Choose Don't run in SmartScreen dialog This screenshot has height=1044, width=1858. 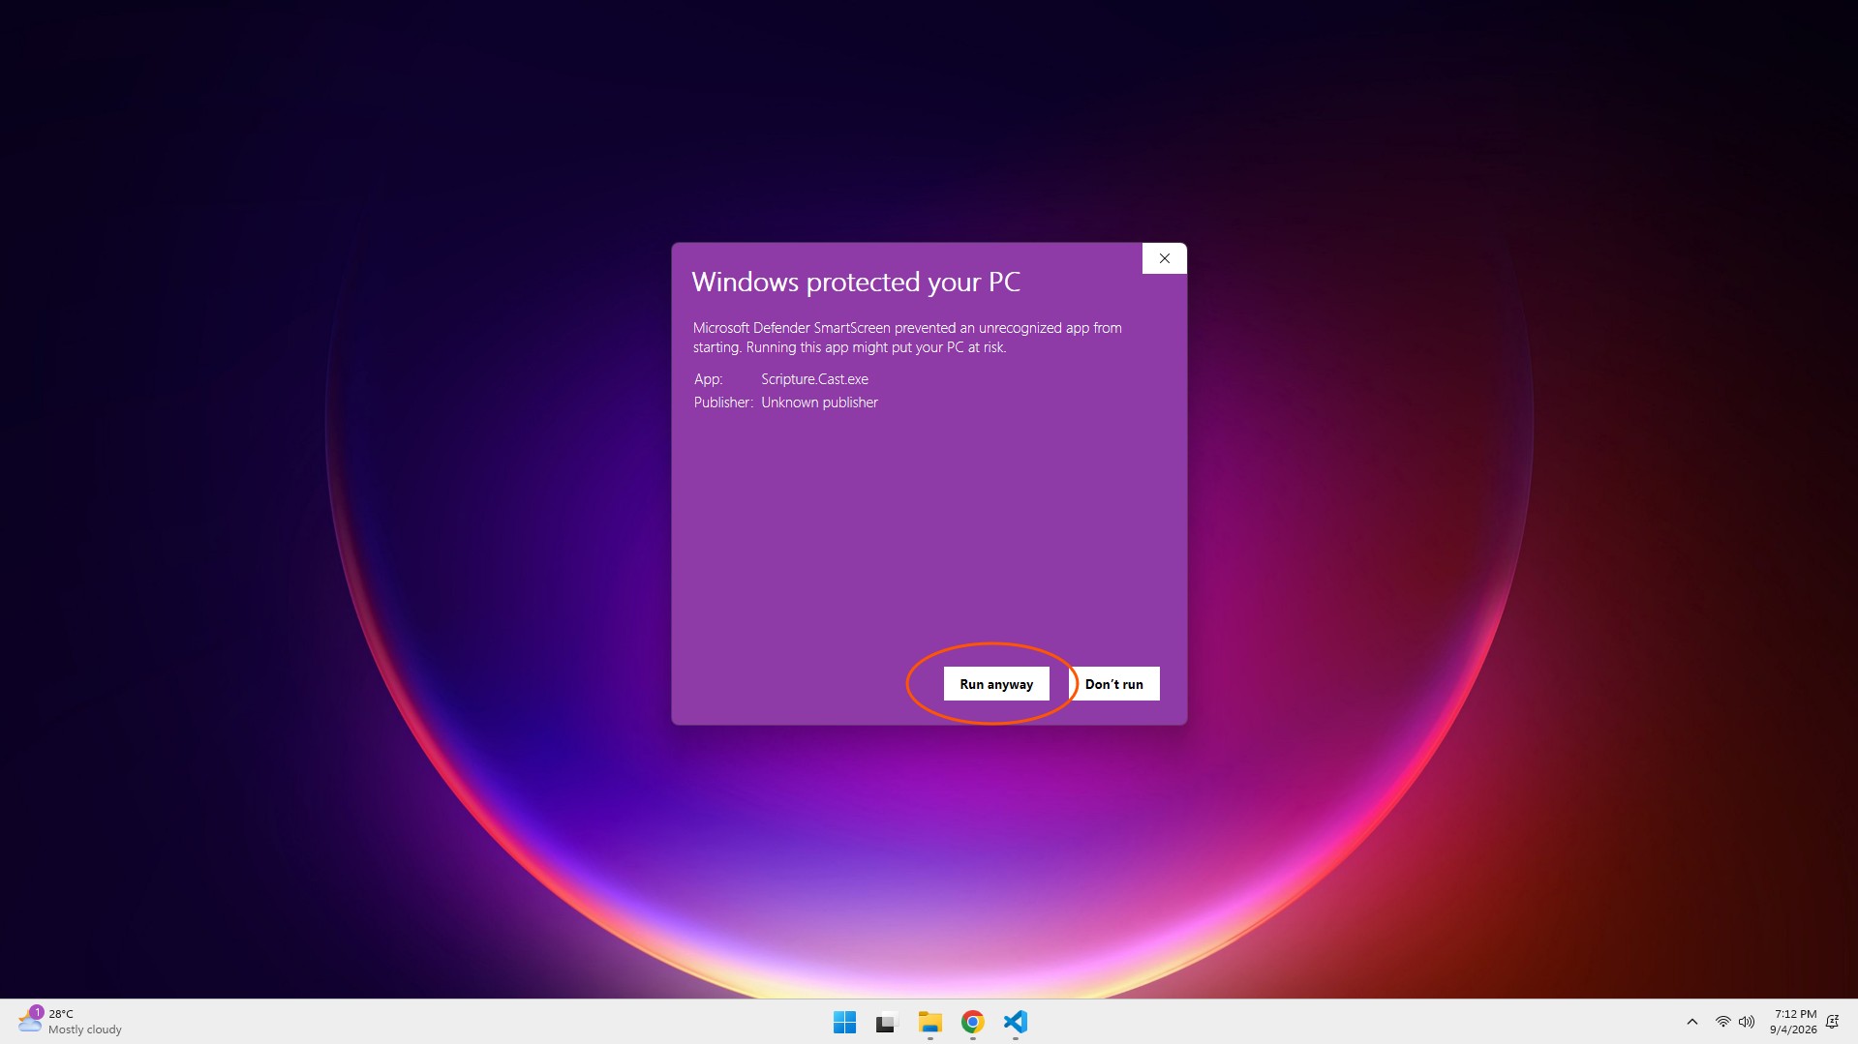pos(1114,683)
